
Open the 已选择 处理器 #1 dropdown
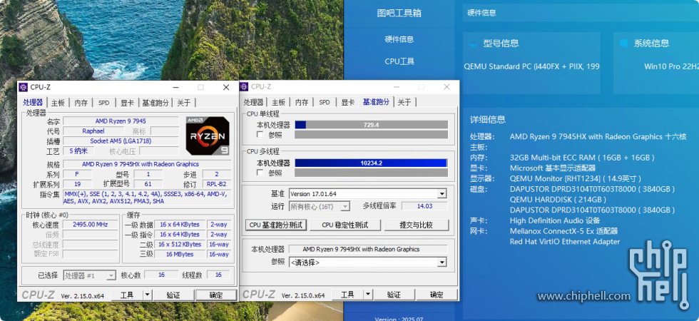point(111,275)
